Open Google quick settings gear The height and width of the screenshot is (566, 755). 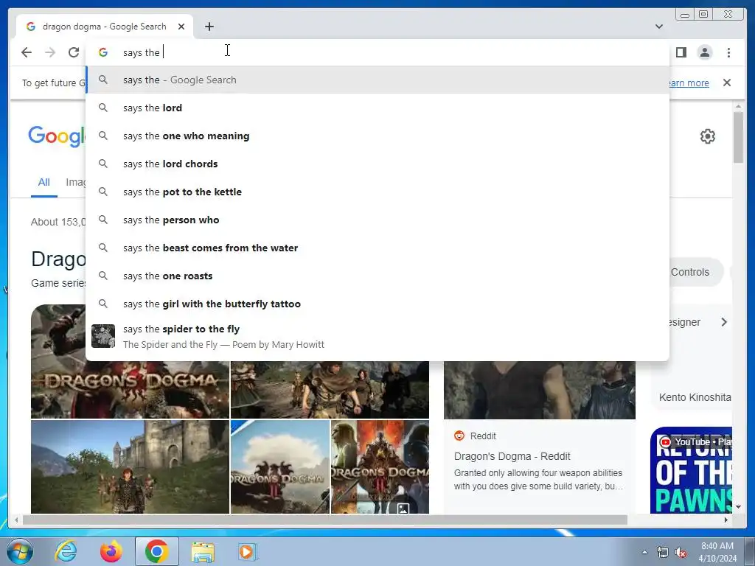pyautogui.click(x=707, y=136)
